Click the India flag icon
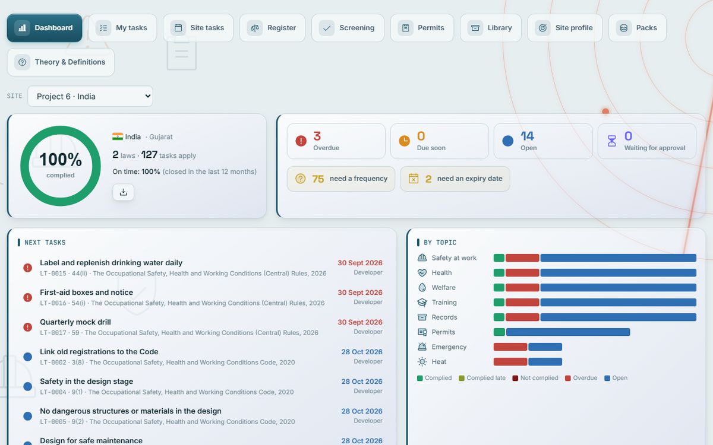 [x=118, y=137]
